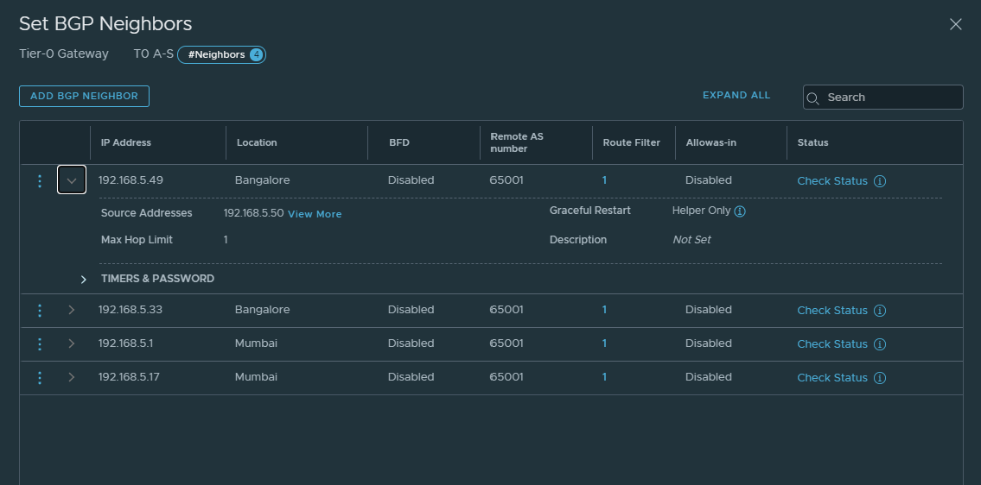Click info icon next to Helper Only
981x485 pixels.
(740, 211)
